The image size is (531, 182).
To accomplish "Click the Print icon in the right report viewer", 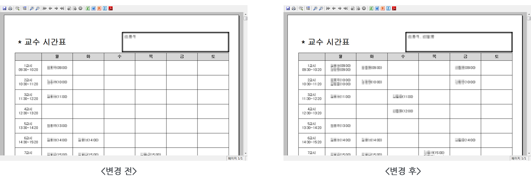I will tap(293, 8).
